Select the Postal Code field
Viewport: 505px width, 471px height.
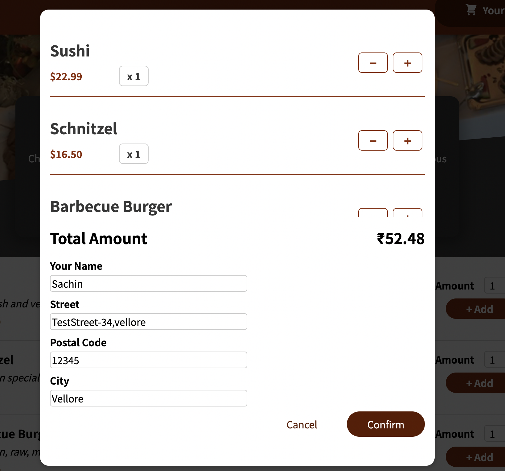(148, 360)
